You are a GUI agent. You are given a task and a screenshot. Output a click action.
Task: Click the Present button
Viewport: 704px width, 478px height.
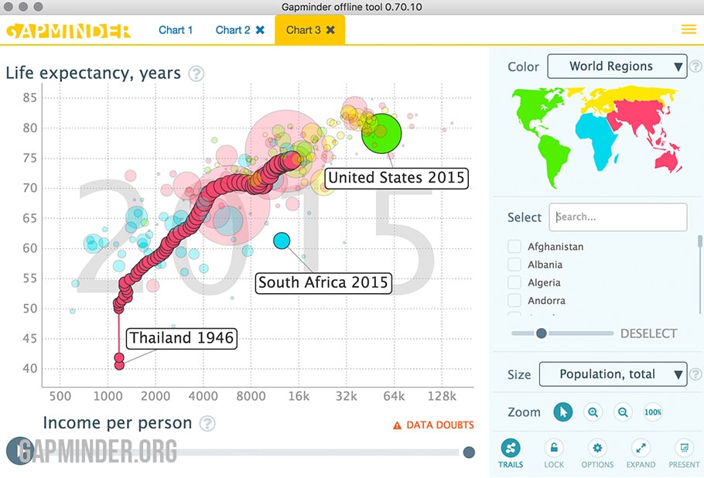tap(684, 453)
